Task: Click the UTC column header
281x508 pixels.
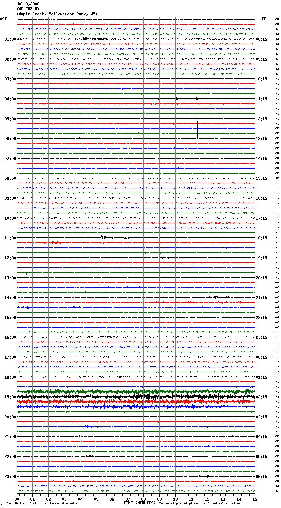Action: [x=263, y=19]
